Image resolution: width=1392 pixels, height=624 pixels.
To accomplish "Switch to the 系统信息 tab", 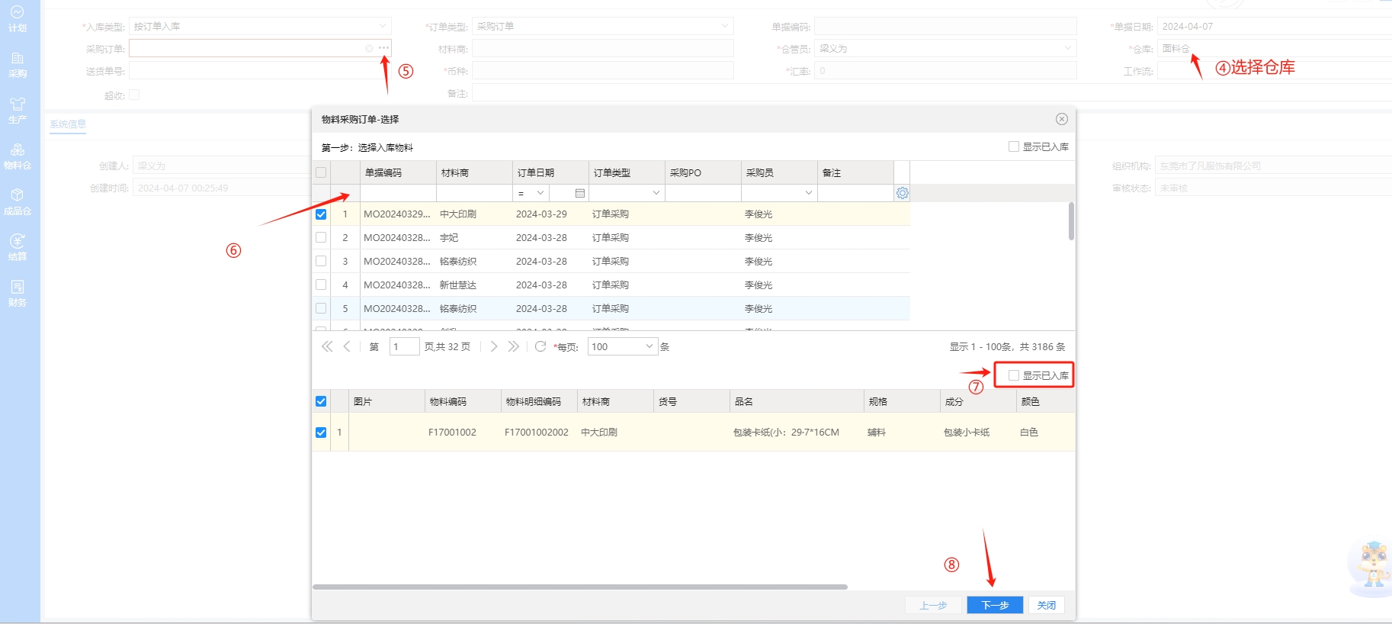I will click(68, 124).
